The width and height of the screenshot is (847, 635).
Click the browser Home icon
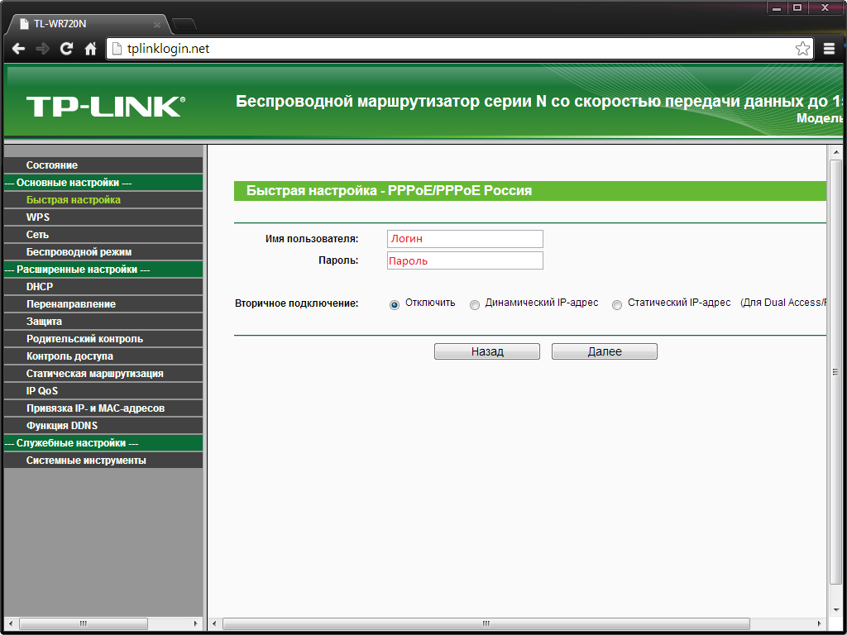coord(89,48)
